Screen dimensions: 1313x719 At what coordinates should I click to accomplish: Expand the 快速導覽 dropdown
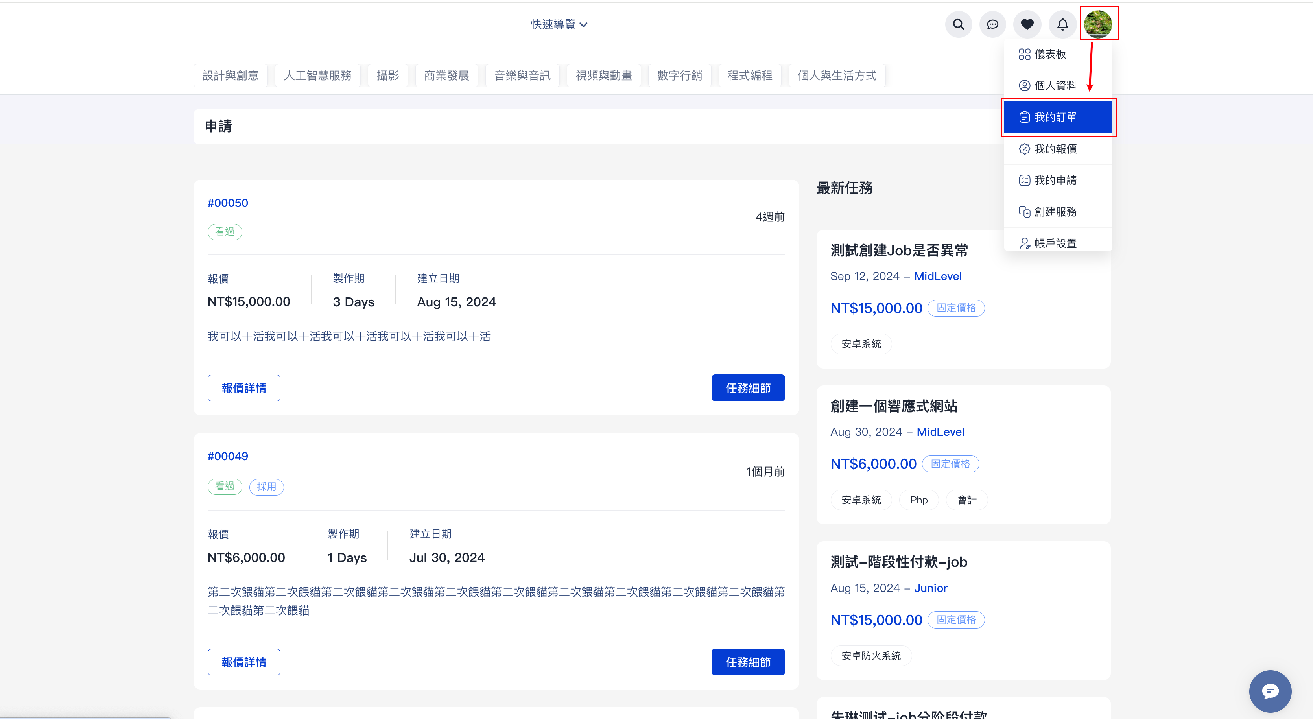(559, 24)
